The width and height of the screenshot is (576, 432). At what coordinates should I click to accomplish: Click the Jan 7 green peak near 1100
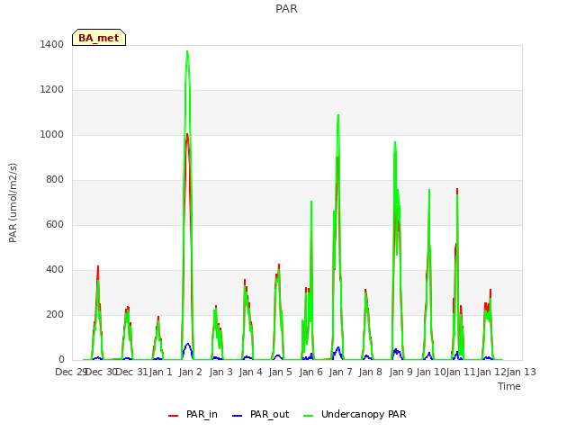tap(338, 116)
